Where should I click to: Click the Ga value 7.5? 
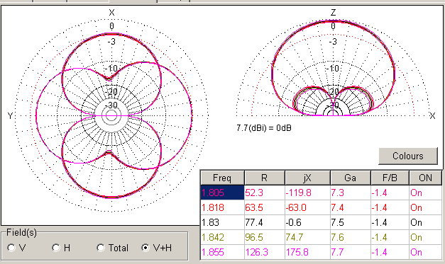point(350,222)
